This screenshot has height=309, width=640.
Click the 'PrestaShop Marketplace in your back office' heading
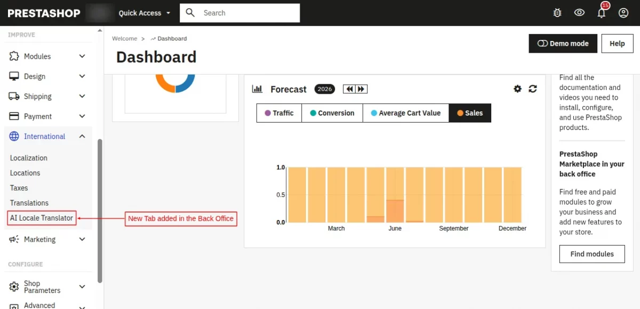(x=591, y=164)
